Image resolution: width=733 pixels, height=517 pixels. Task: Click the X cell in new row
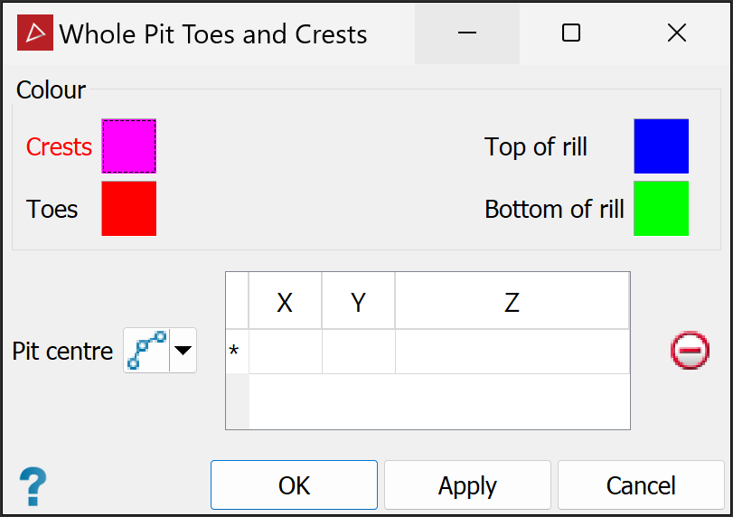[285, 352]
